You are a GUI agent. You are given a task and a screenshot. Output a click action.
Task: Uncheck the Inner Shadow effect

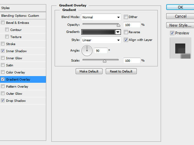point(3,51)
